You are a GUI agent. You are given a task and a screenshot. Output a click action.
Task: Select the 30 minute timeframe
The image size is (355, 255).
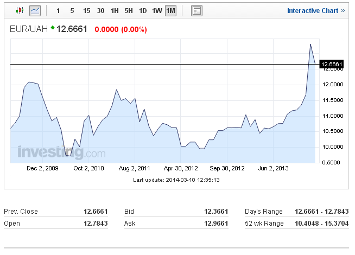[x=100, y=11]
